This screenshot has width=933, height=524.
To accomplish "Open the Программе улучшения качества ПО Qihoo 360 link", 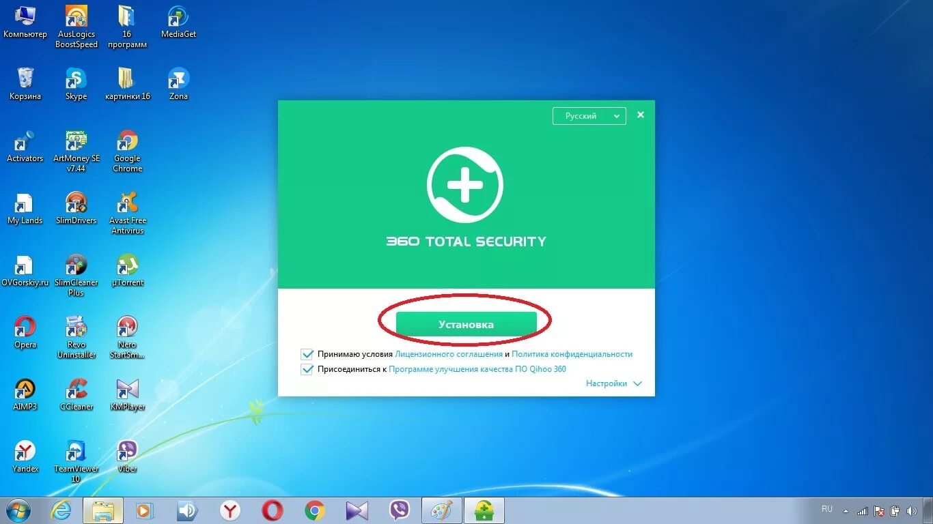I will [477, 369].
